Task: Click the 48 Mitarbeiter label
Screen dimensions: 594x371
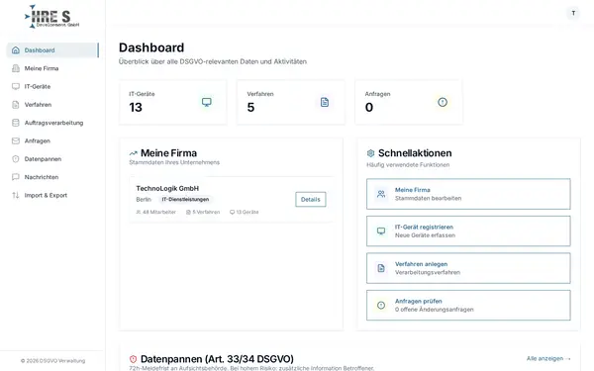Action: (x=156, y=212)
